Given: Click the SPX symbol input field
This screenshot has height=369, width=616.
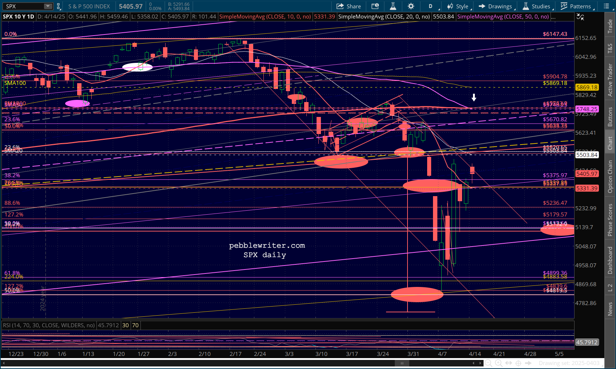Looking at the screenshot, I should coord(24,6).
